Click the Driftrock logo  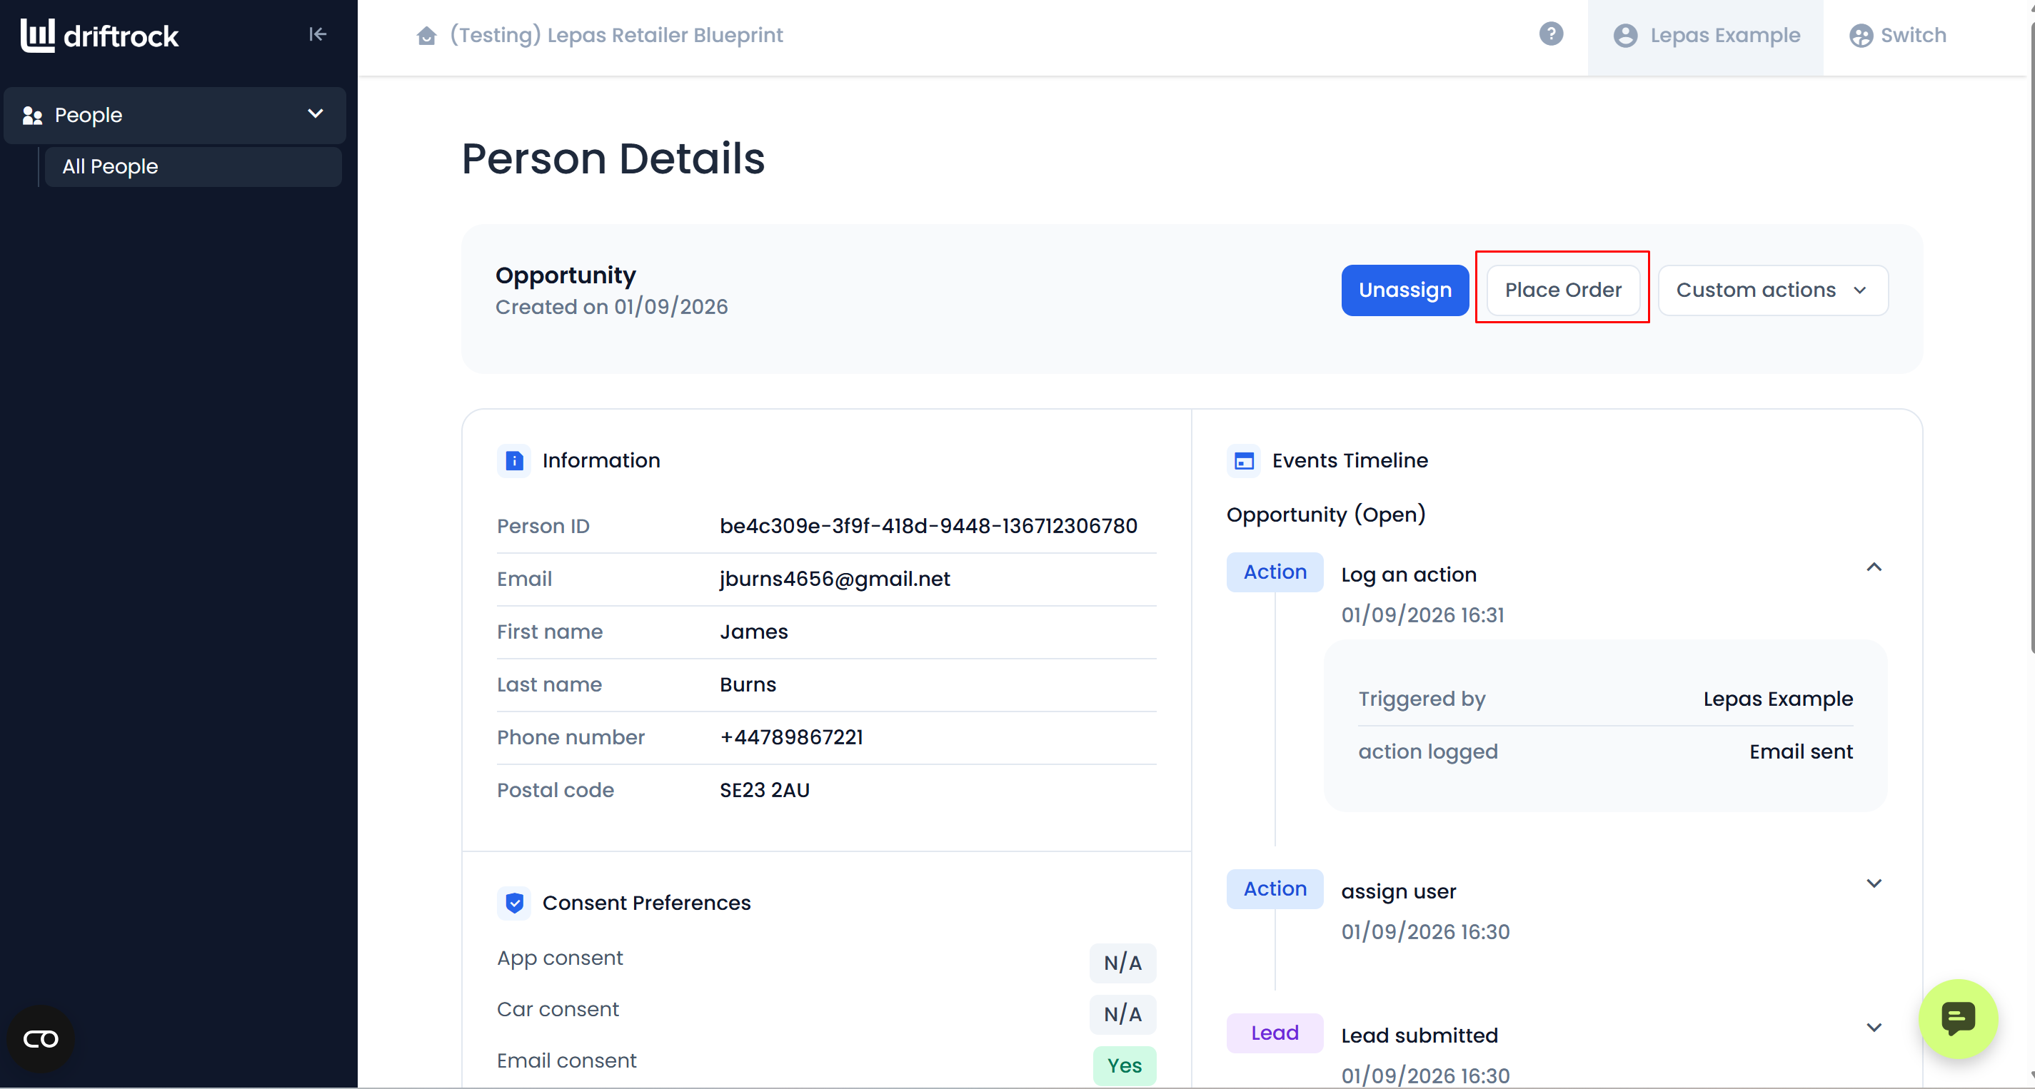click(99, 36)
